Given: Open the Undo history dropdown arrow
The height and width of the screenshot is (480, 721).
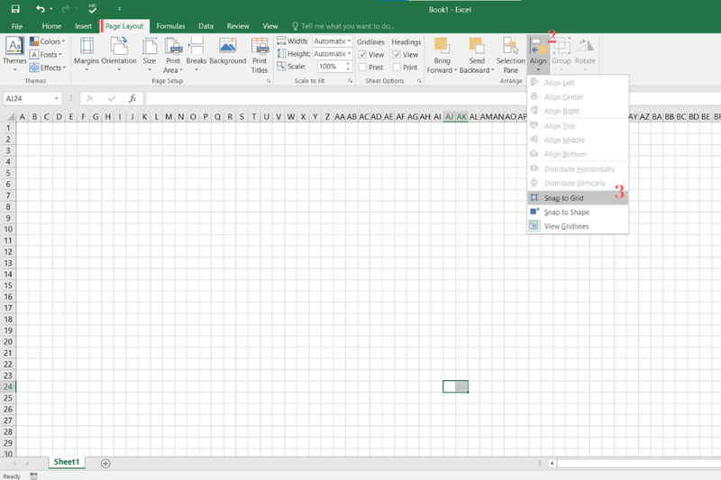Looking at the screenshot, I should tap(51, 9).
